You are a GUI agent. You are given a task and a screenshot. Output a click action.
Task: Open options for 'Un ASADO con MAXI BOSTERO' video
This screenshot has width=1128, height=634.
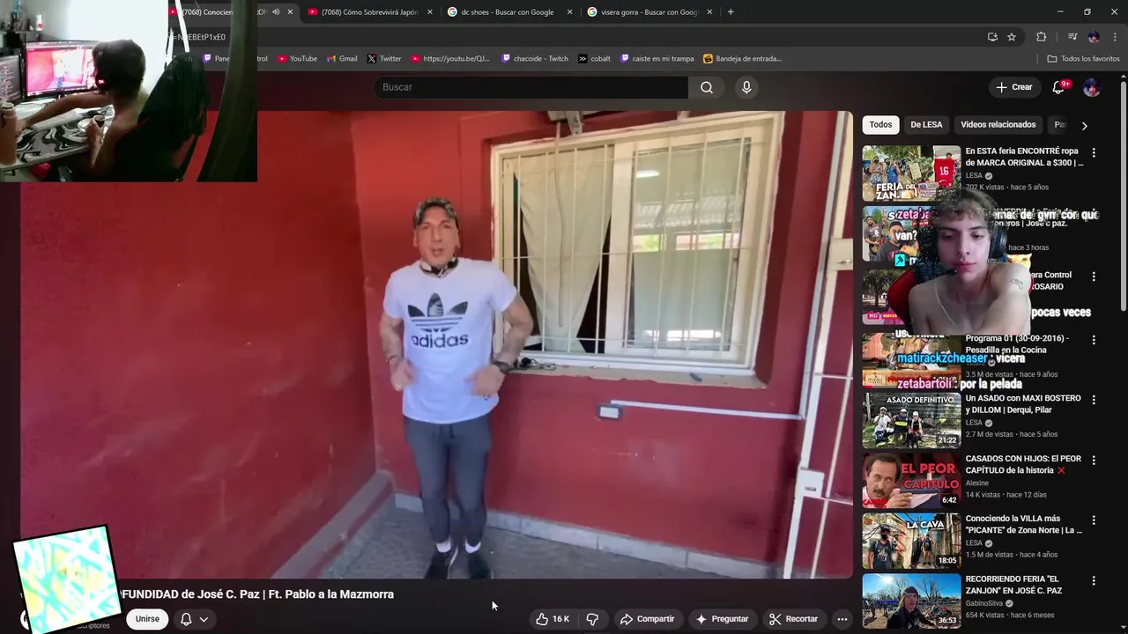pyautogui.click(x=1094, y=400)
